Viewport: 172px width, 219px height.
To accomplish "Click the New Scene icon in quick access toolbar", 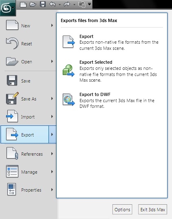I will coord(23,4).
